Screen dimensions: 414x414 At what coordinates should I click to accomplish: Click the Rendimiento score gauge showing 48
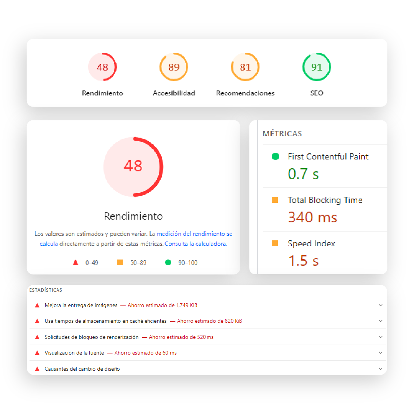pos(102,67)
